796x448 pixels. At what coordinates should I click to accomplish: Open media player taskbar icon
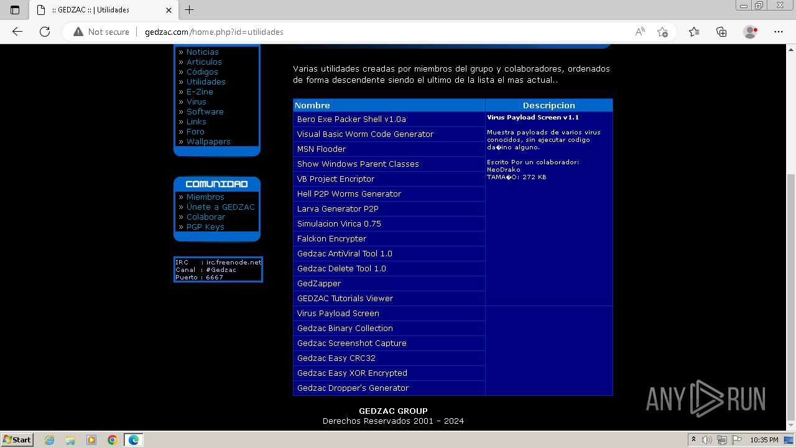(x=91, y=440)
